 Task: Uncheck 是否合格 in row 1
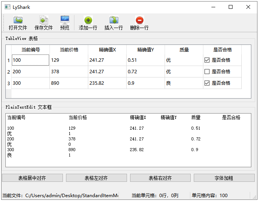point(207,60)
